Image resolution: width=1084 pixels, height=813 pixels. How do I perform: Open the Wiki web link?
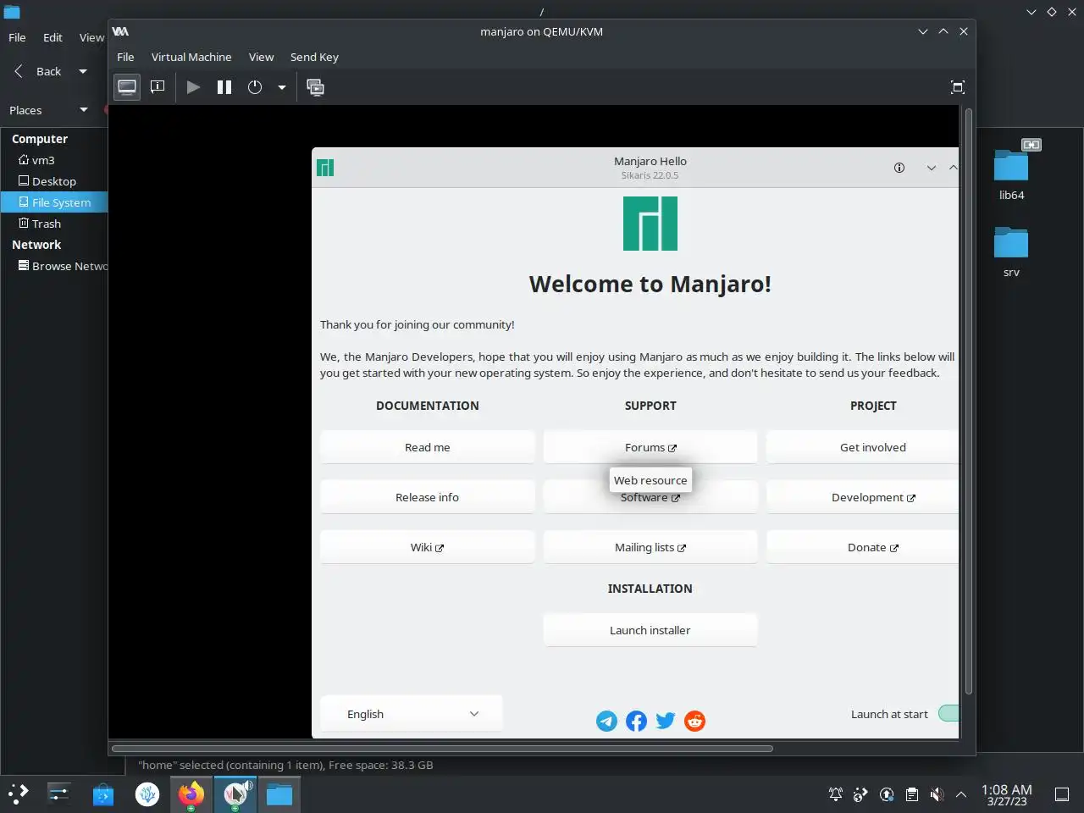click(428, 547)
